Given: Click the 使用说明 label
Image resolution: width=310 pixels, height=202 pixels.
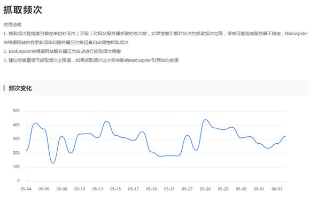Looking at the screenshot, I should (x=12, y=25).
